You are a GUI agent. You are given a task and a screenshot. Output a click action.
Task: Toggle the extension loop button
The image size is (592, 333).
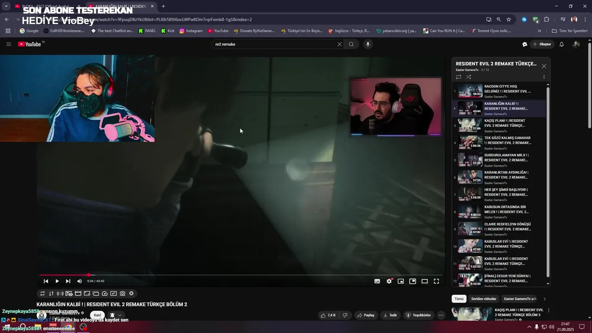[x=43, y=293]
